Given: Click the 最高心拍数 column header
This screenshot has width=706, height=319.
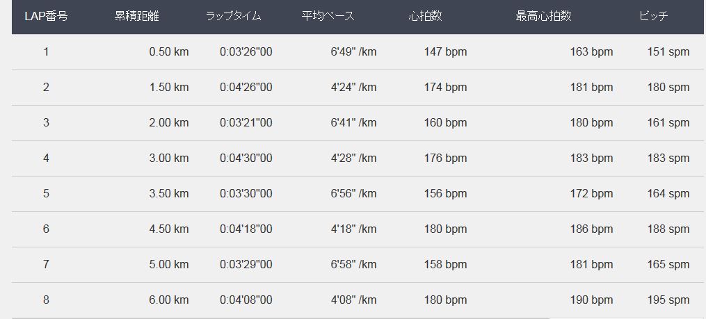Looking at the screenshot, I should [543, 17].
